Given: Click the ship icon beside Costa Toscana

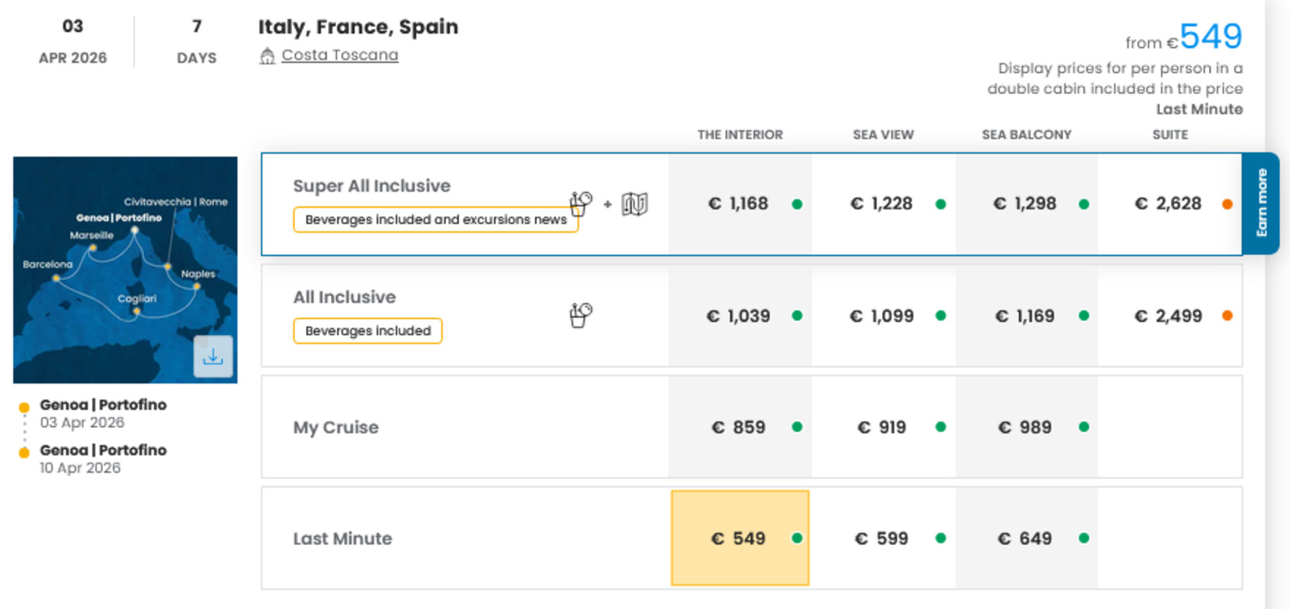Looking at the screenshot, I should coord(267,56).
